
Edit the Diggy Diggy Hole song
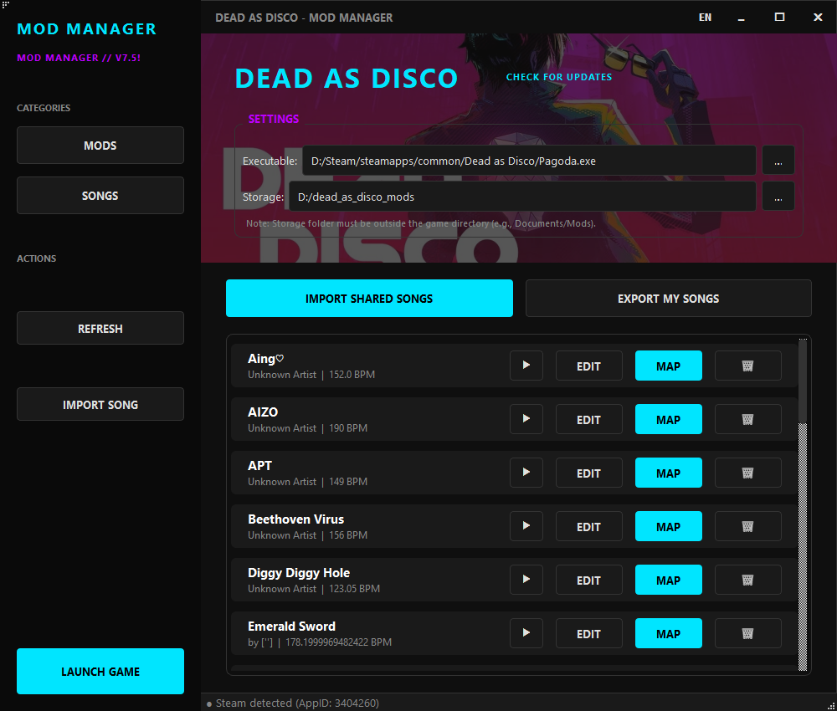click(x=588, y=579)
